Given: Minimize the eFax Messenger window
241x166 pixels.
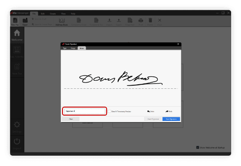Looking at the screenshot, I should click(x=217, y=13).
